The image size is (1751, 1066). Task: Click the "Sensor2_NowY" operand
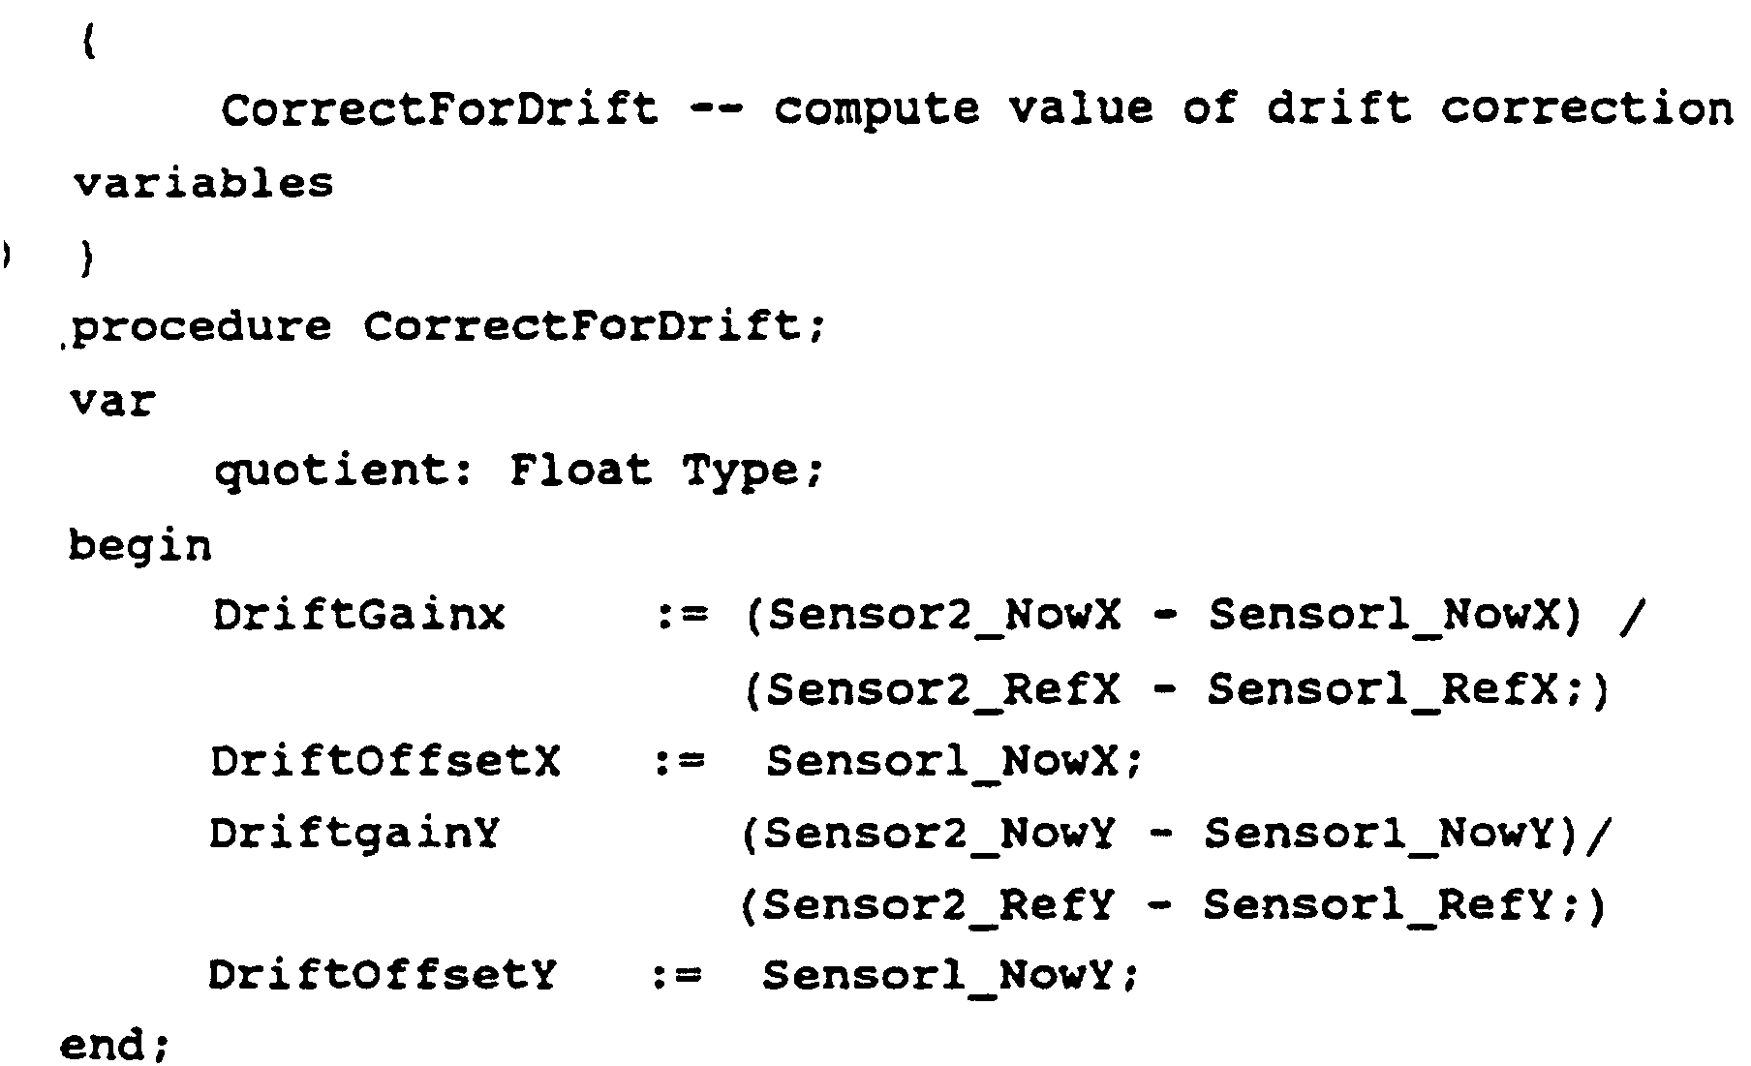(939, 833)
